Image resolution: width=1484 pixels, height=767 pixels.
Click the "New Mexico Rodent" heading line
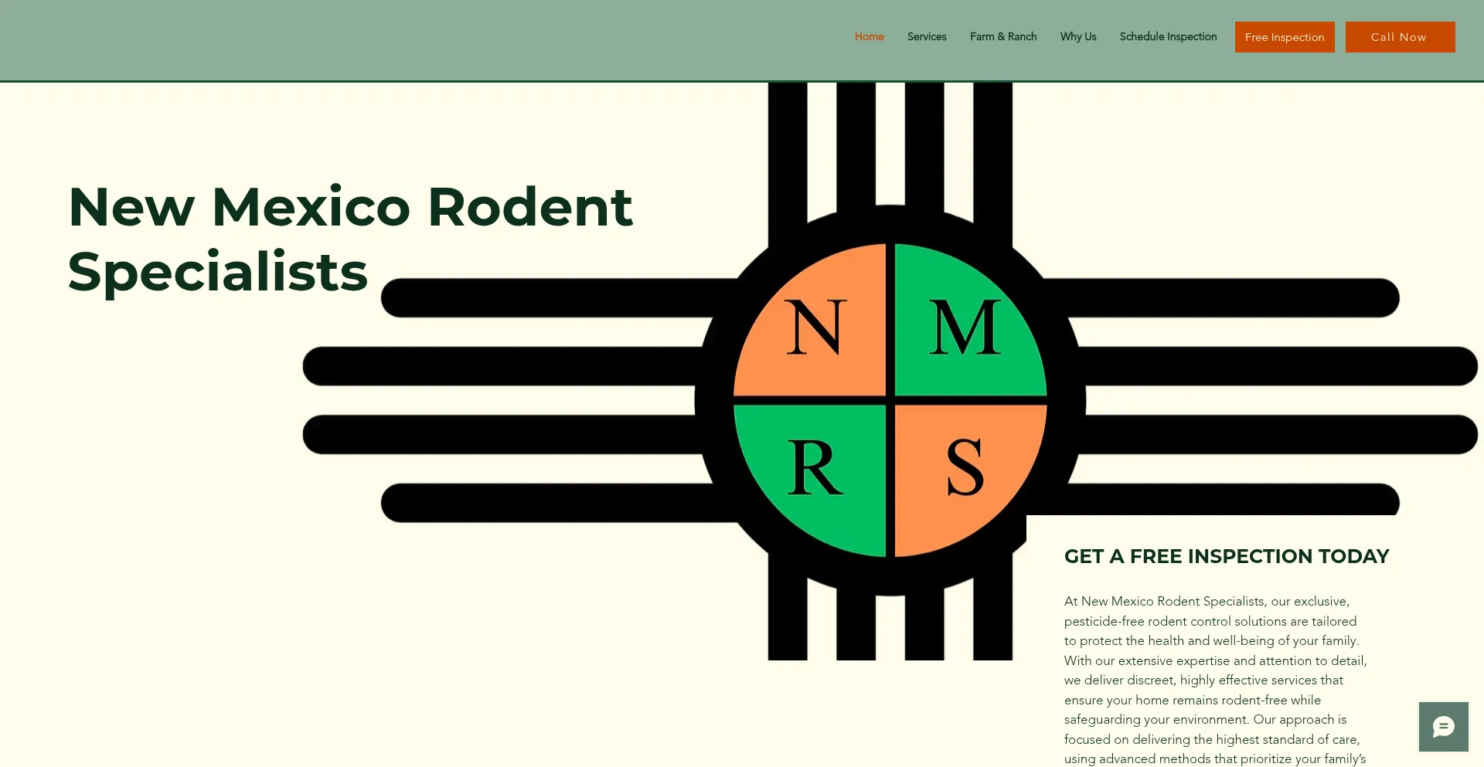350,207
